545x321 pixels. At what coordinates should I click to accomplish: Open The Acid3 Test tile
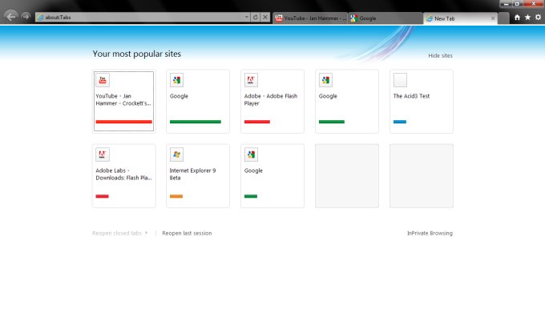422,102
